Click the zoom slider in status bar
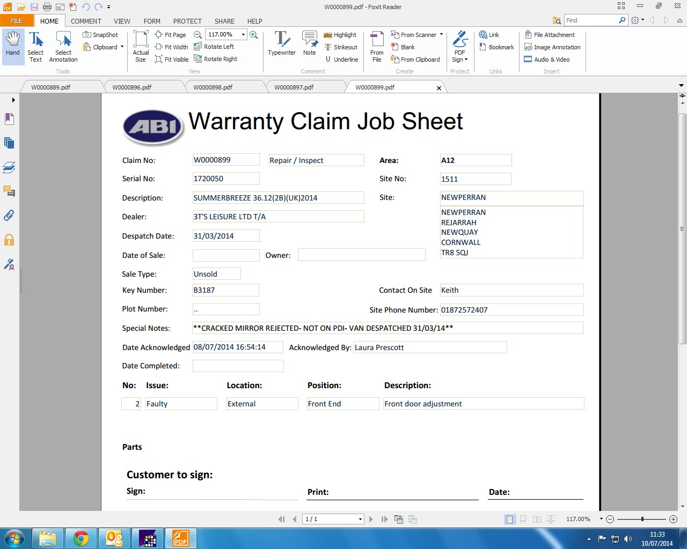Screen dimensions: 687x549 [x=642, y=519]
